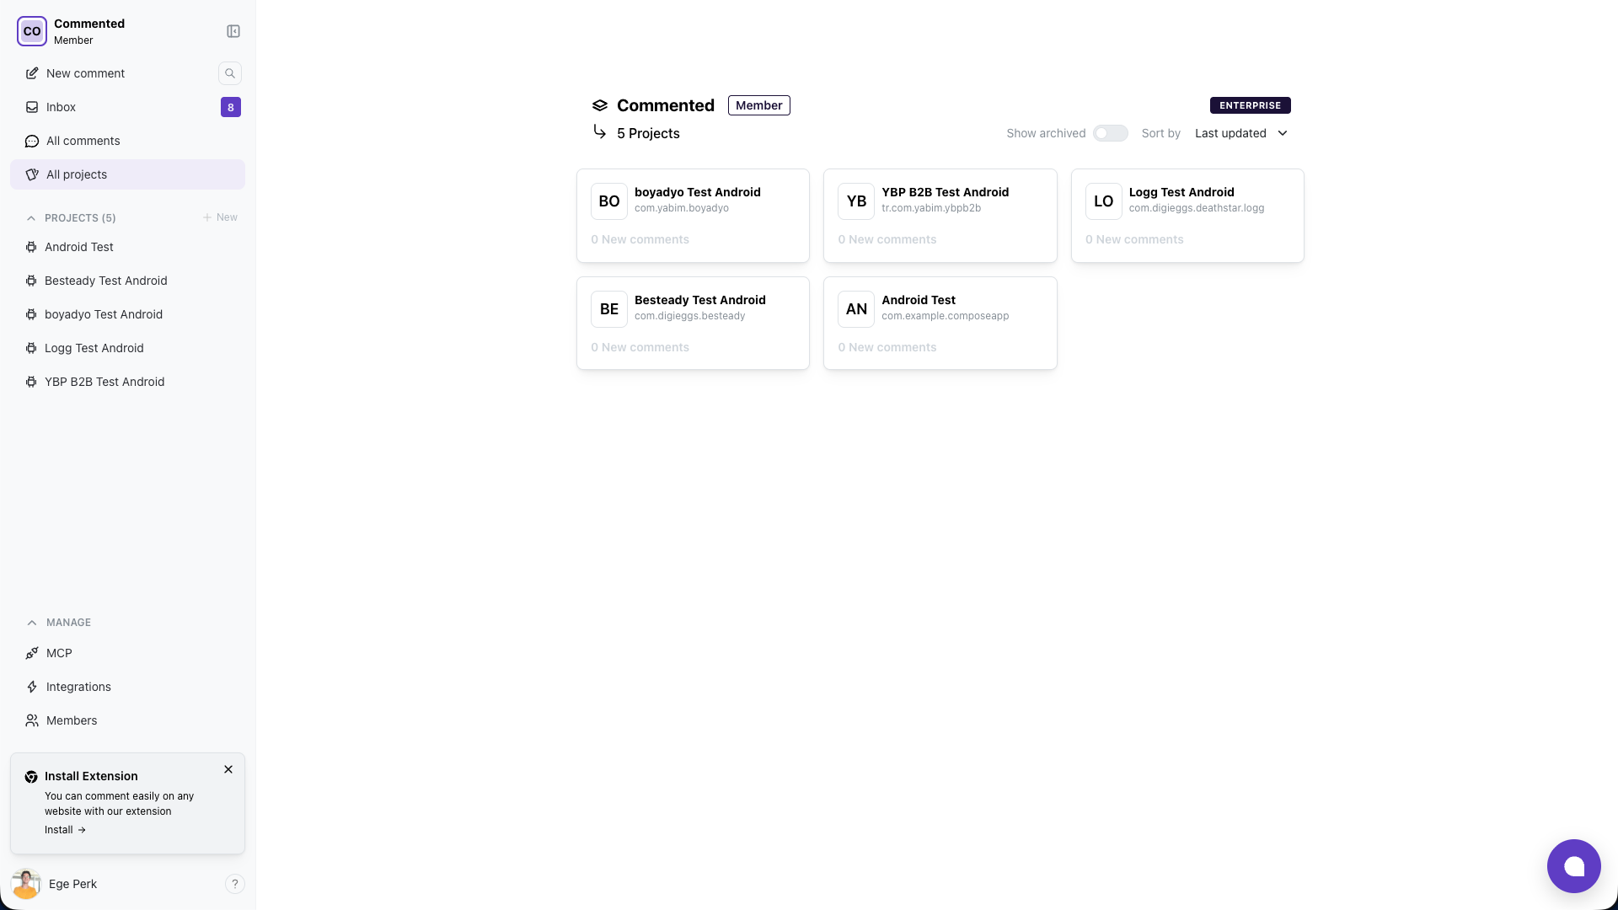Open the Besteady Test Android card title
This screenshot has height=910, width=1618.
pos(700,300)
